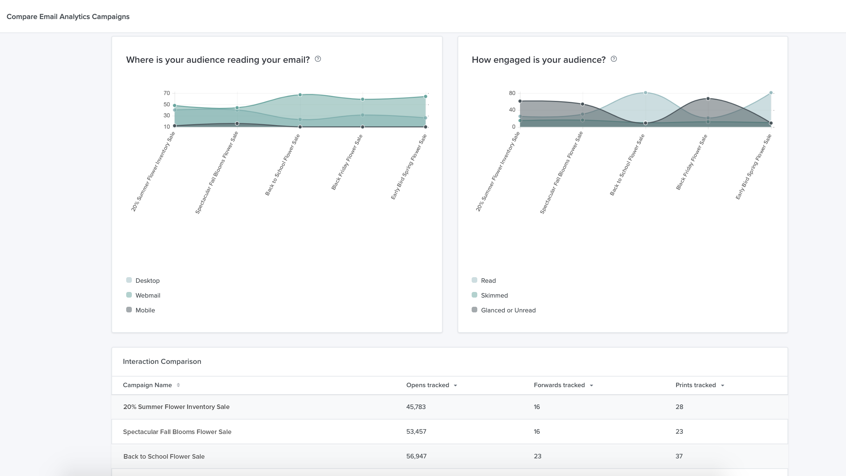Select Back to School Flower Sale row
The image size is (846, 476).
(449, 456)
